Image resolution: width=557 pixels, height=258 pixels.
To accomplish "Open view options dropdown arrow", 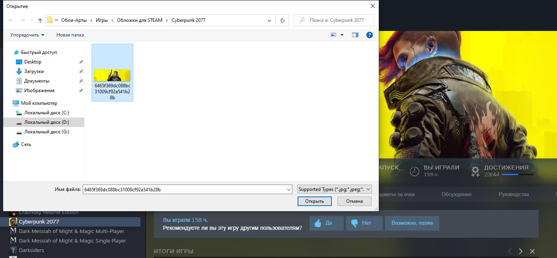I will (x=342, y=35).
